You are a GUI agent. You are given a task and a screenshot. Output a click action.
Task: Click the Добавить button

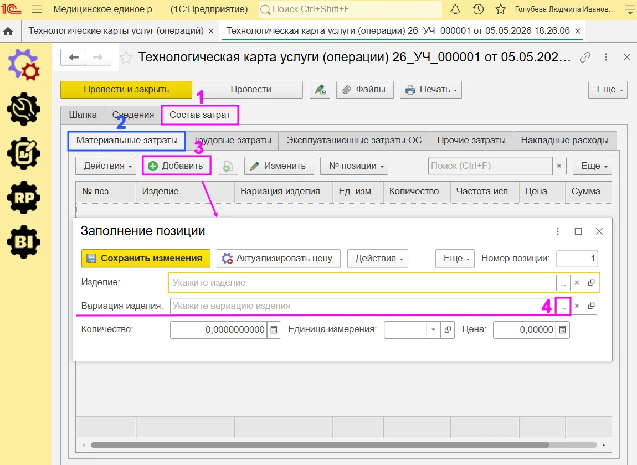(176, 166)
